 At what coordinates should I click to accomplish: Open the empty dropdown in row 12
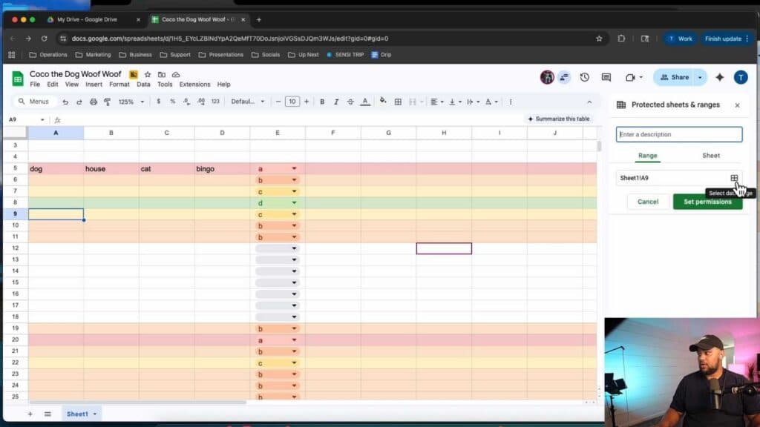point(294,248)
